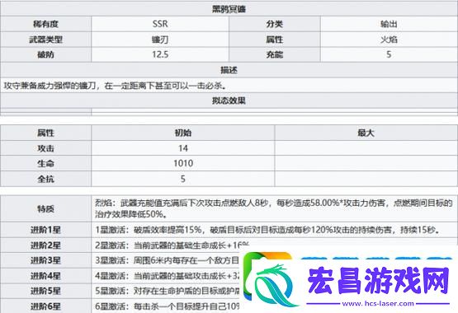Image resolution: width=458 pixels, height=313 pixels.
Task: Click the 6星激活 每击杀一个目标 description
Action: point(167,306)
